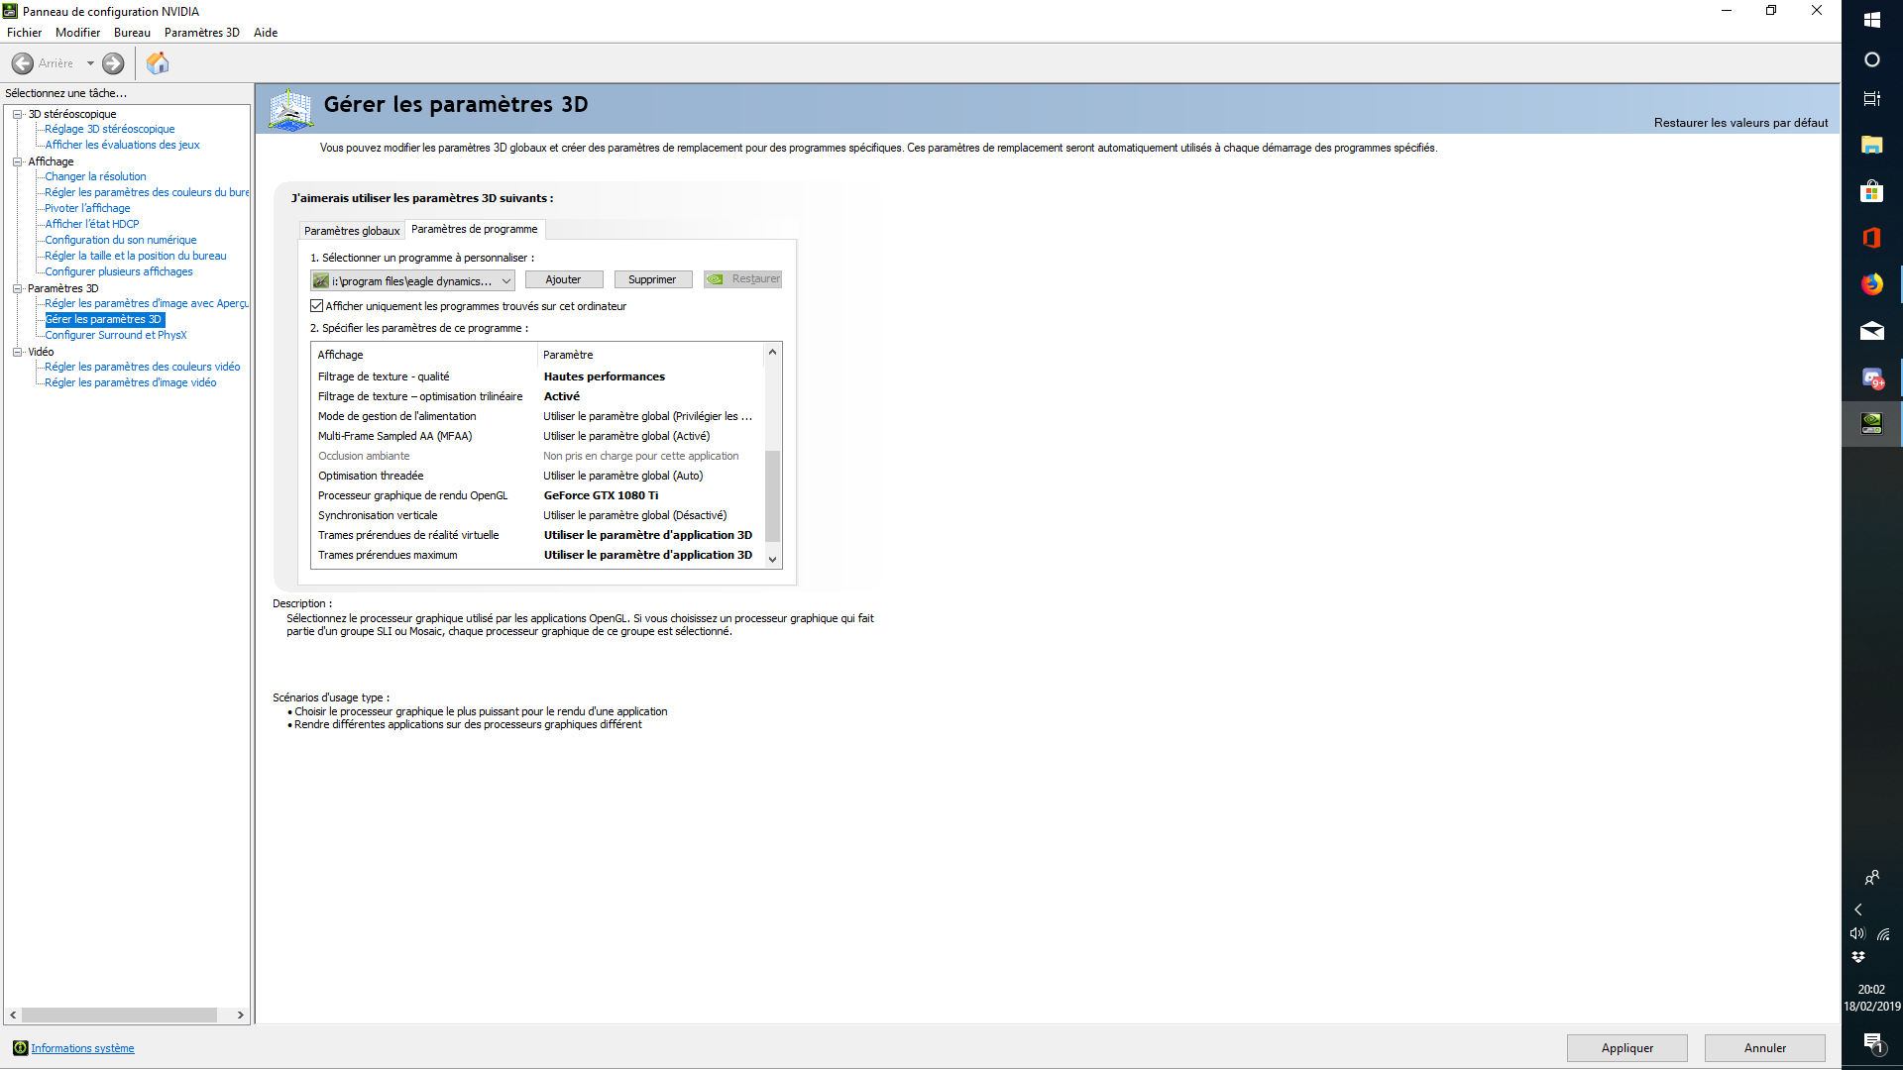Select Multi-Frame Sampled AA (MFAA) row
This screenshot has height=1070, width=1903.
coord(536,436)
